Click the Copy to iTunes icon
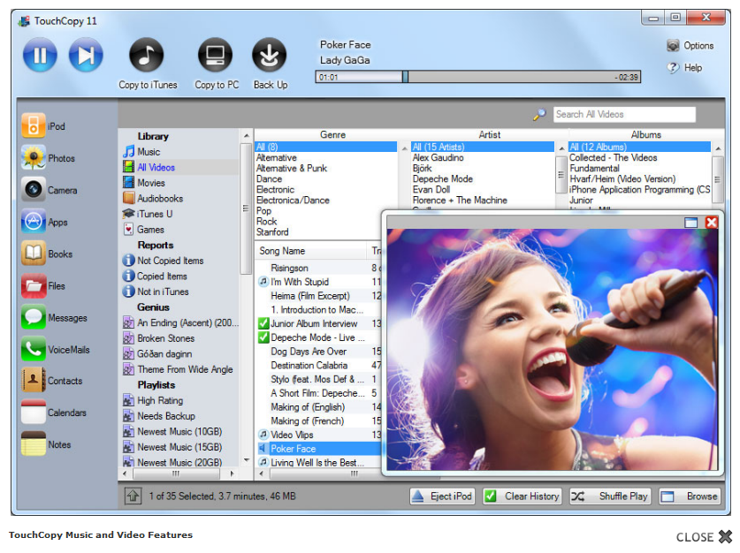Image resolution: width=740 pixels, height=553 pixels. point(147,56)
